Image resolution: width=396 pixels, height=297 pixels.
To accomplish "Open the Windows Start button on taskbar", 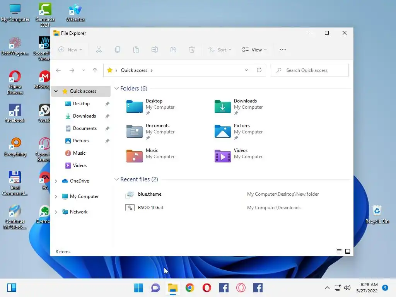I will (x=138, y=288).
